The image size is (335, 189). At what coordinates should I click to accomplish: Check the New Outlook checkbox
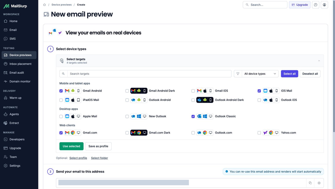(x=127, y=117)
